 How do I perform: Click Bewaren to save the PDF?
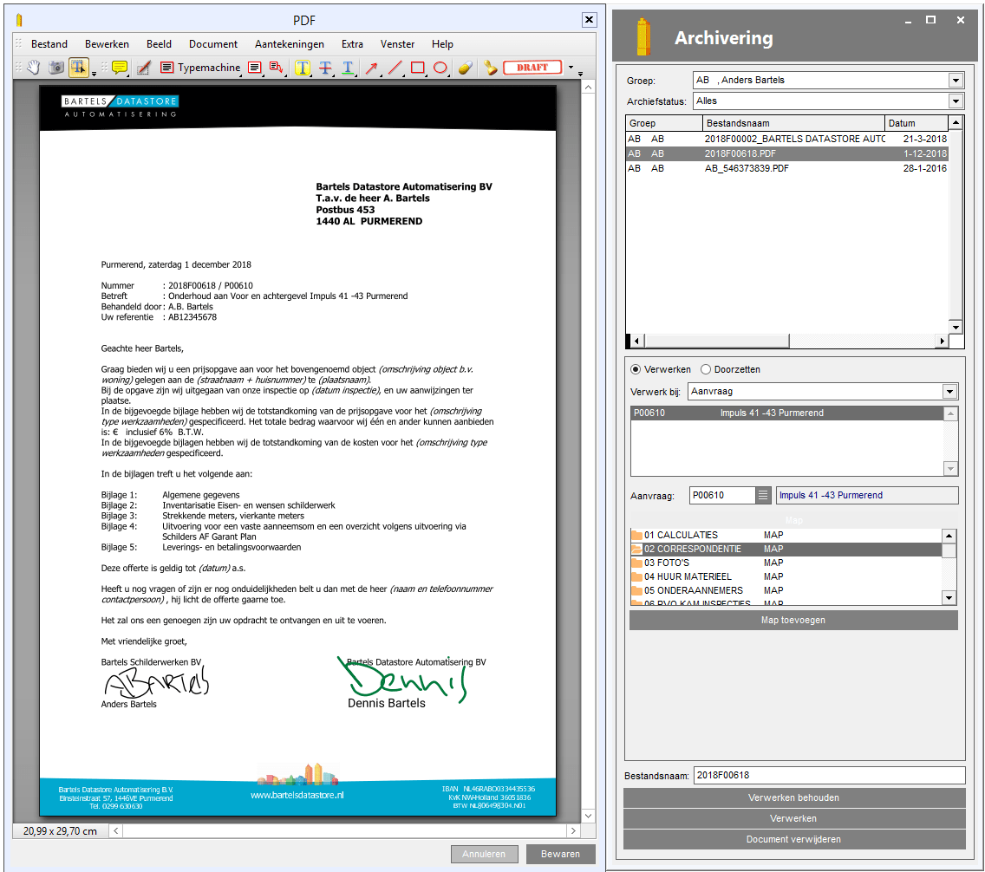[560, 854]
